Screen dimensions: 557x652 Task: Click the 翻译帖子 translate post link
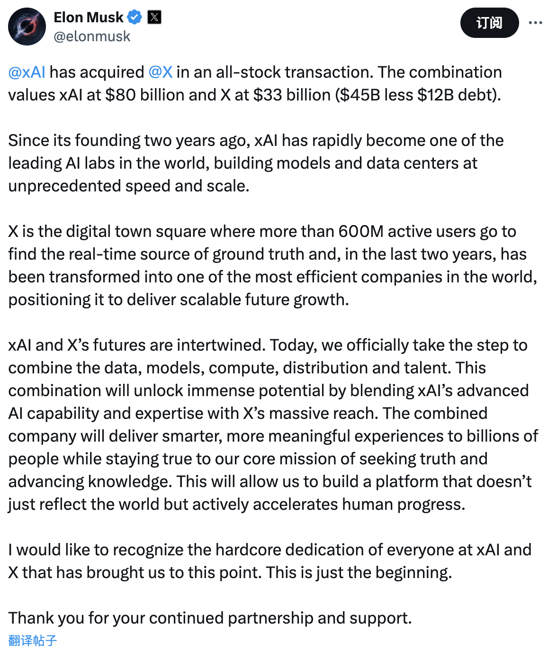click(x=33, y=641)
